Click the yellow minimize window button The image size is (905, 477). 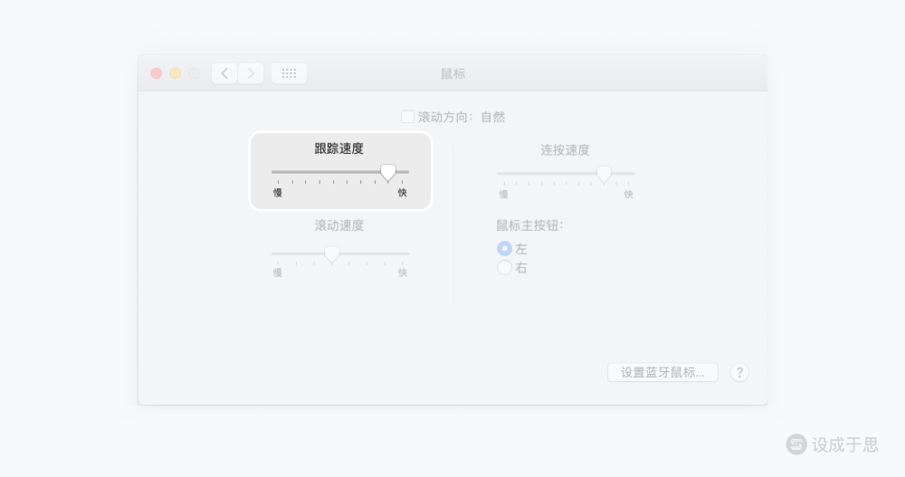pyautogui.click(x=176, y=73)
